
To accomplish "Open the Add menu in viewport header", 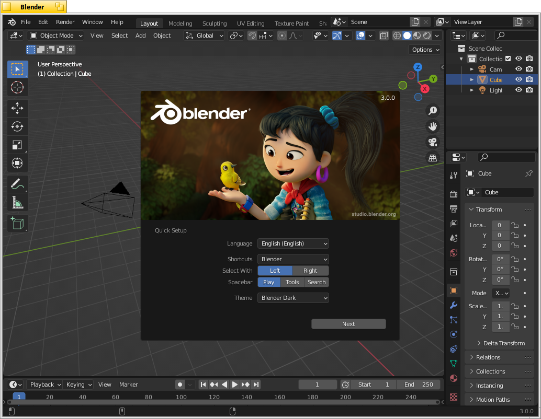I will [x=140, y=36].
